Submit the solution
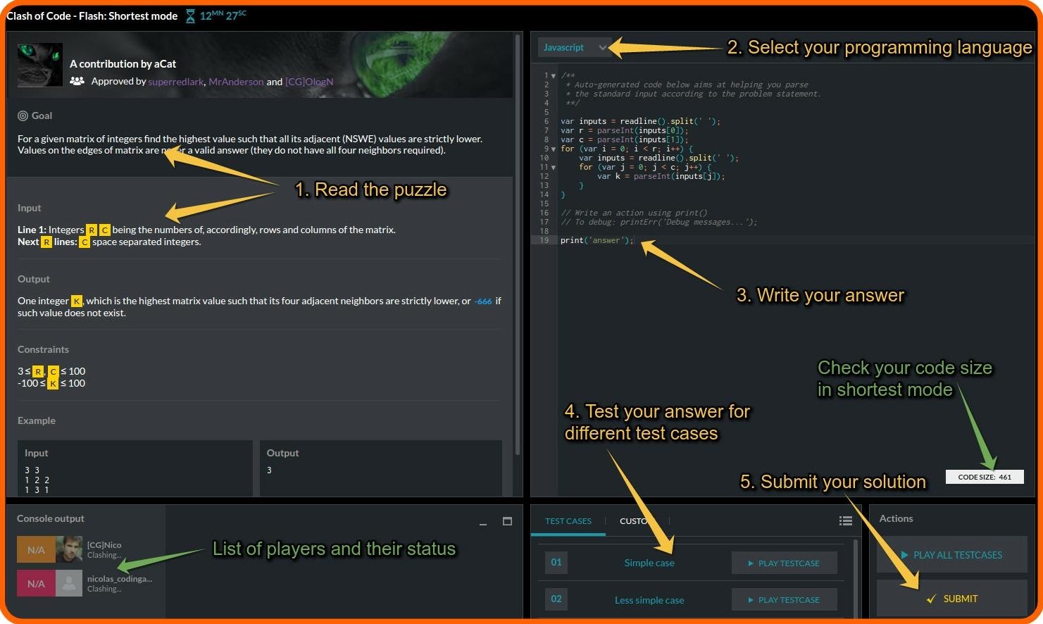1043x624 pixels. [x=951, y=599]
